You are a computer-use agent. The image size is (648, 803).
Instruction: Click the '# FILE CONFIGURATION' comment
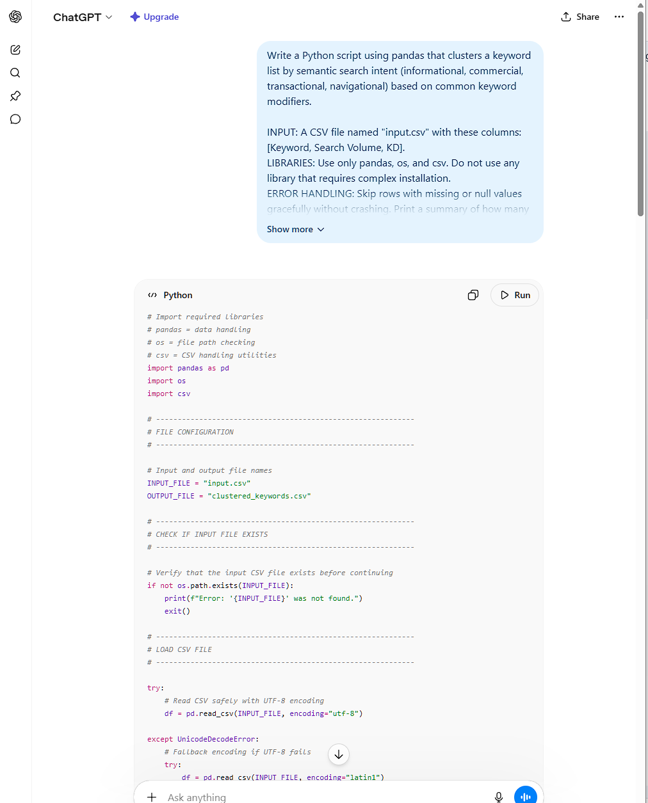[190, 432]
